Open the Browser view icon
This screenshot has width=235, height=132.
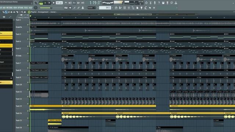tap(133, 8)
